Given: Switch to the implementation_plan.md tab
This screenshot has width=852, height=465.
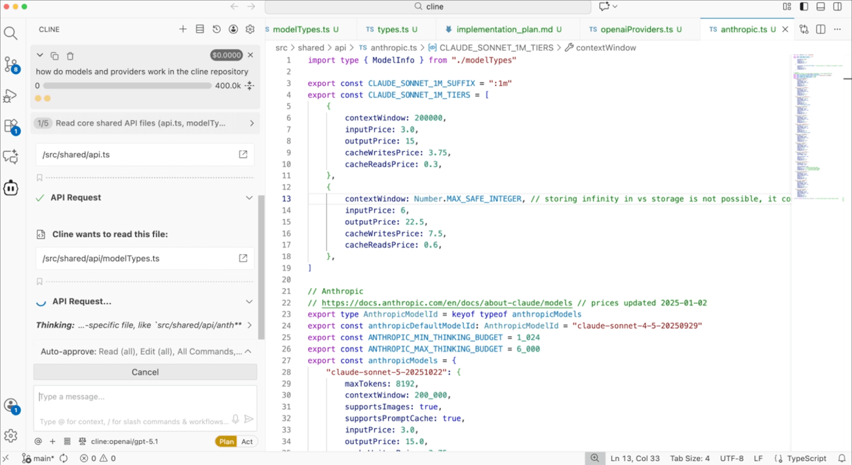Looking at the screenshot, I should coord(504,29).
